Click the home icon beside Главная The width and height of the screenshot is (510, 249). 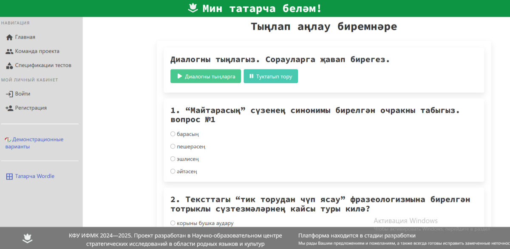(9, 37)
